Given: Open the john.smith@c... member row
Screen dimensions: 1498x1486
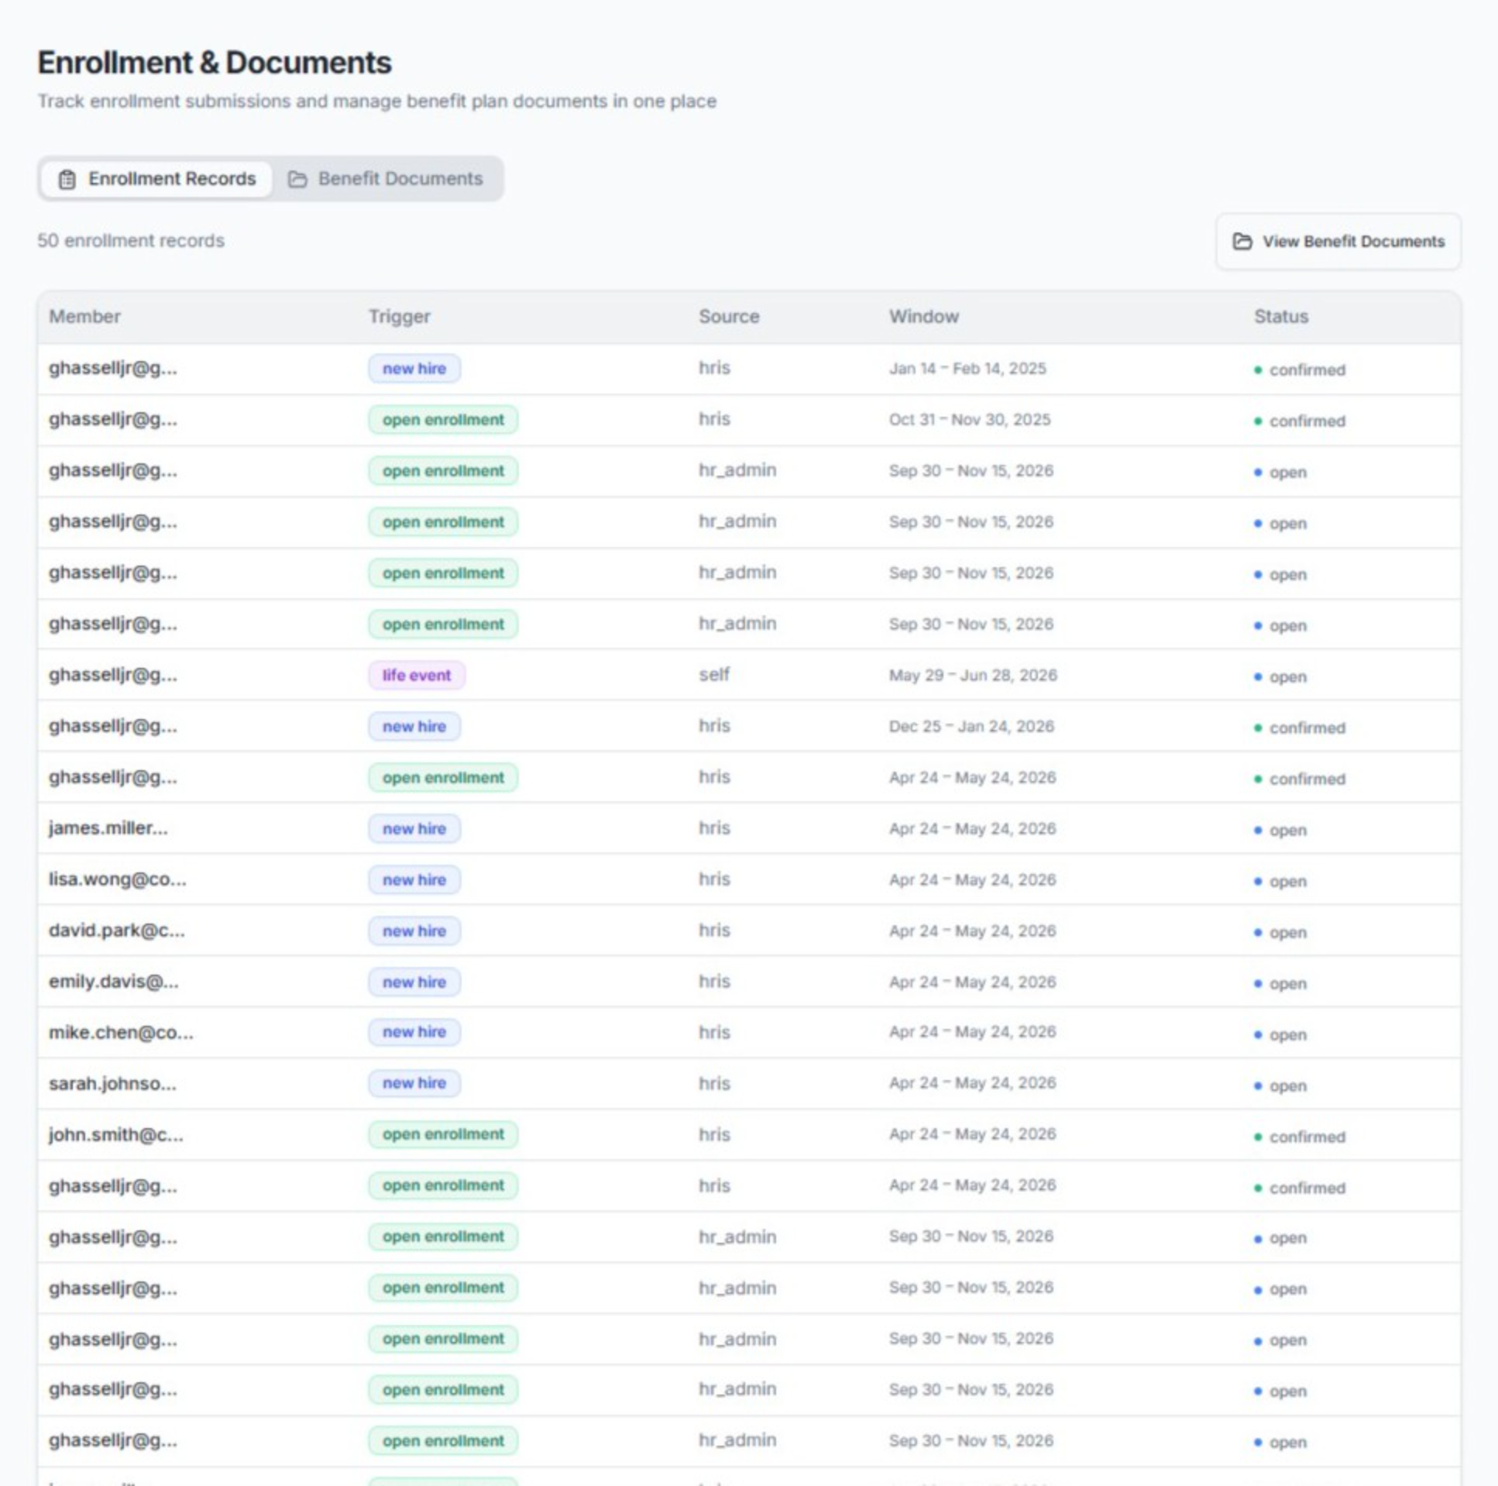Looking at the screenshot, I should point(749,1135).
